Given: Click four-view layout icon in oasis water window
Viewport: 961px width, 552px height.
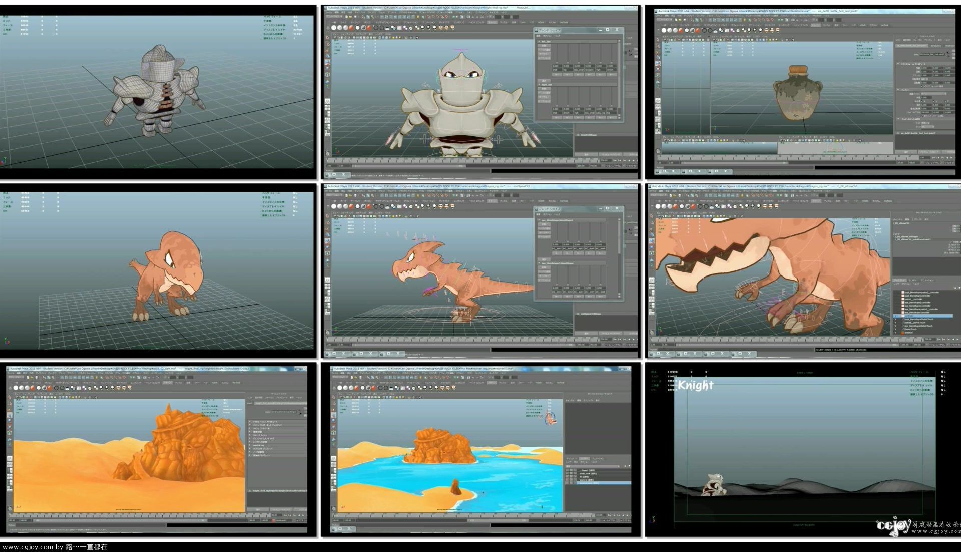Looking at the screenshot, I should pyautogui.click(x=334, y=464).
